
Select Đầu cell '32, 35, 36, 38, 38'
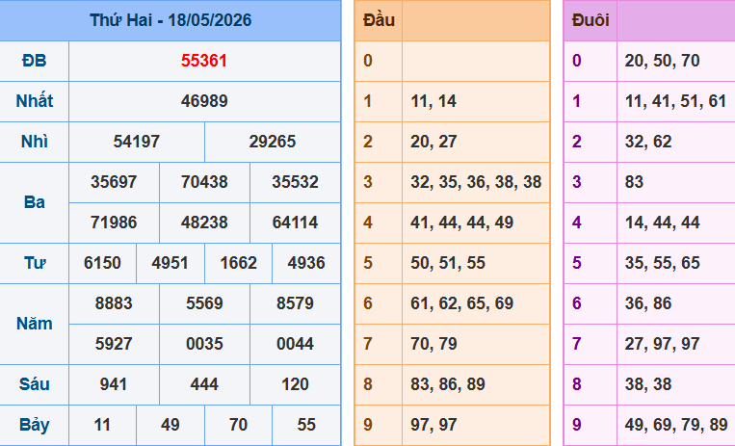coord(476,182)
